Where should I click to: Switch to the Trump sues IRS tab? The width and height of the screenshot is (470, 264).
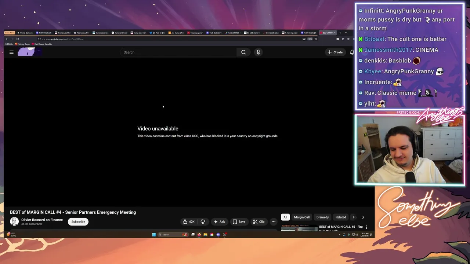(x=62, y=33)
